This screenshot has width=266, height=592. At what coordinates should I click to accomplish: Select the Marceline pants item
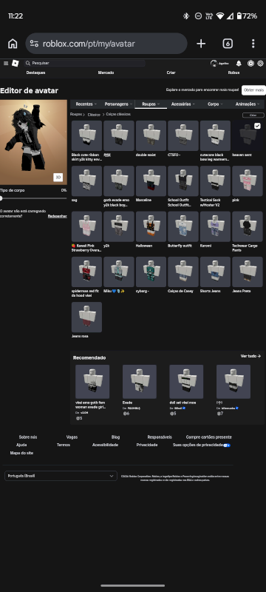[151, 181]
